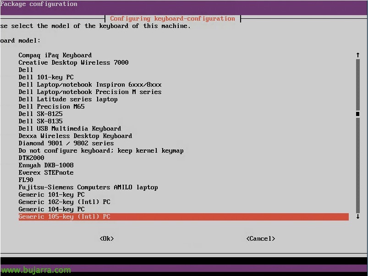Select Creative Desktop Wireless 7000
368x276 pixels.
click(x=73, y=62)
